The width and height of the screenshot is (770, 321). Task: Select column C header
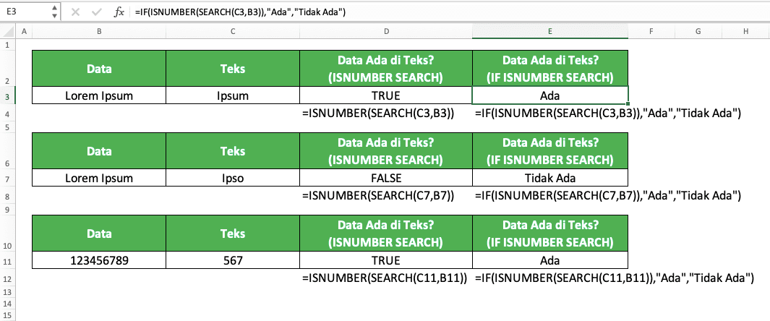click(x=233, y=32)
